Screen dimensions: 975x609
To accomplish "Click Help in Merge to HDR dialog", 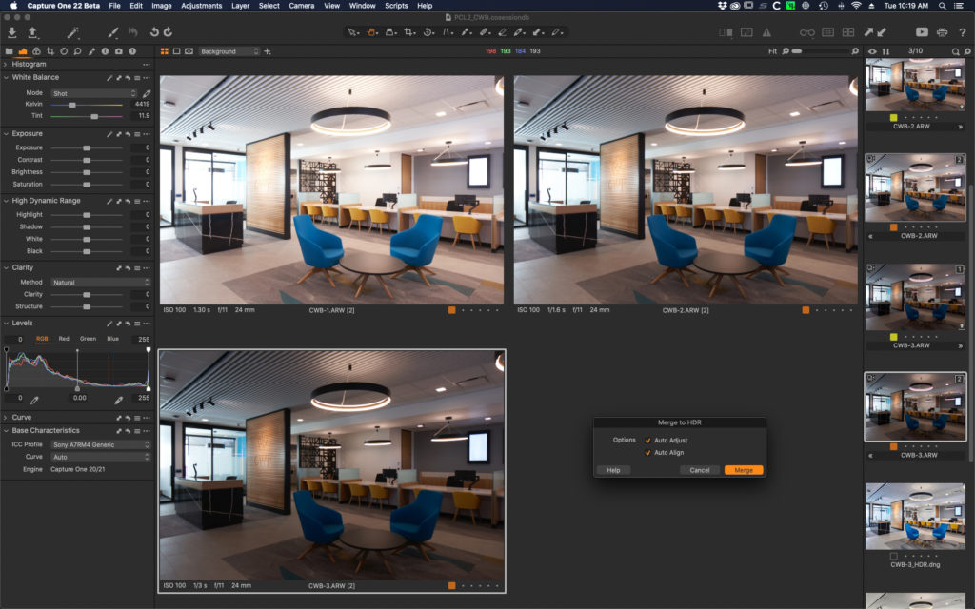I will point(613,470).
